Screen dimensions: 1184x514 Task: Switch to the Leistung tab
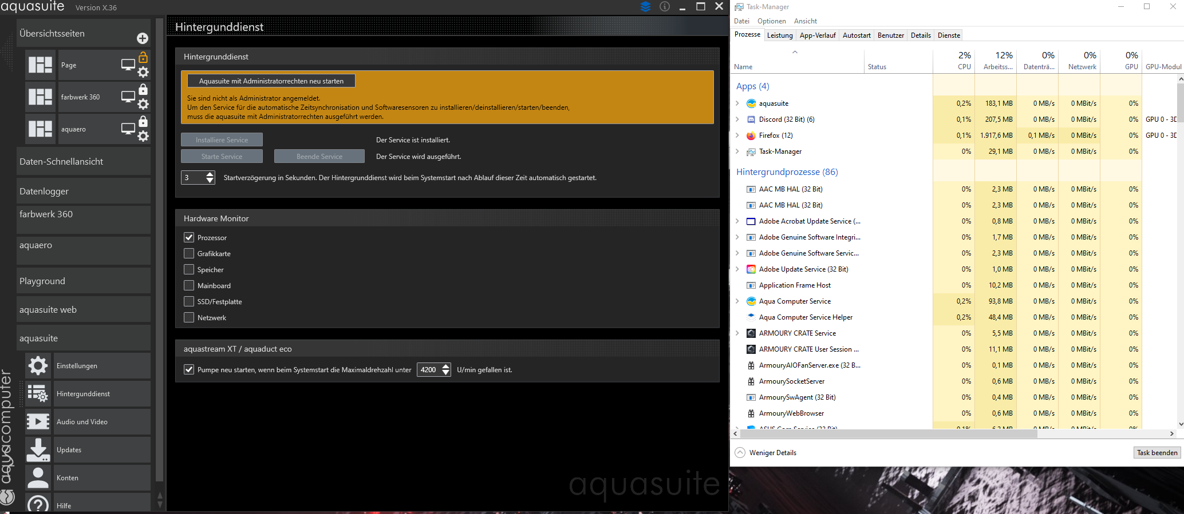coord(780,35)
